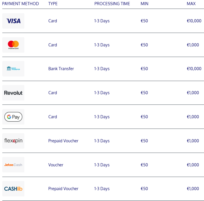This screenshot has width=204, height=201.
Task: Select the Google Pay logo
Action: (13, 117)
